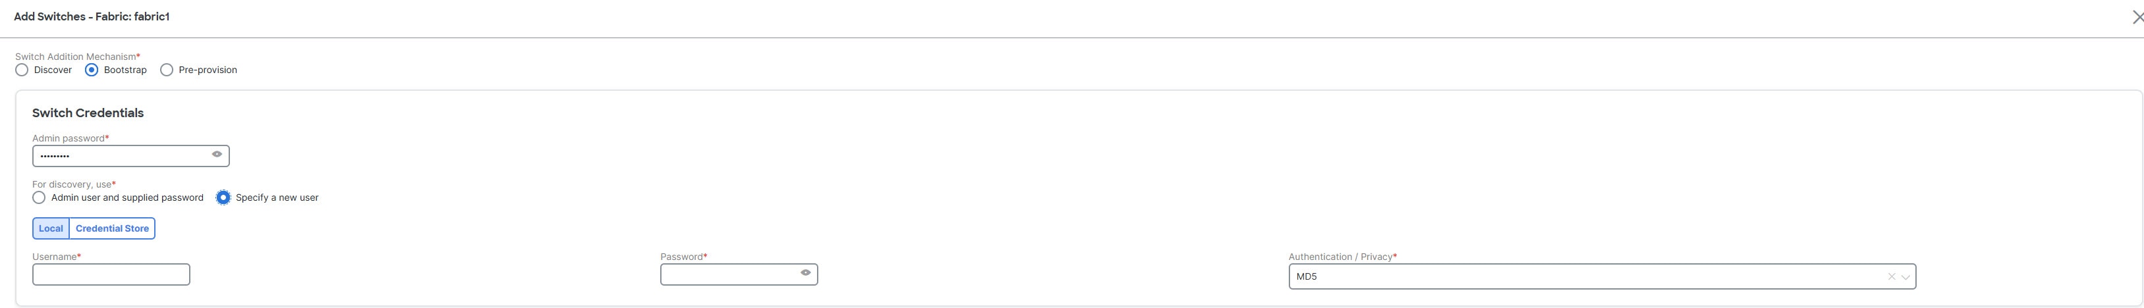
Task: Switch to the Credential Store tab
Action: pyautogui.click(x=113, y=228)
